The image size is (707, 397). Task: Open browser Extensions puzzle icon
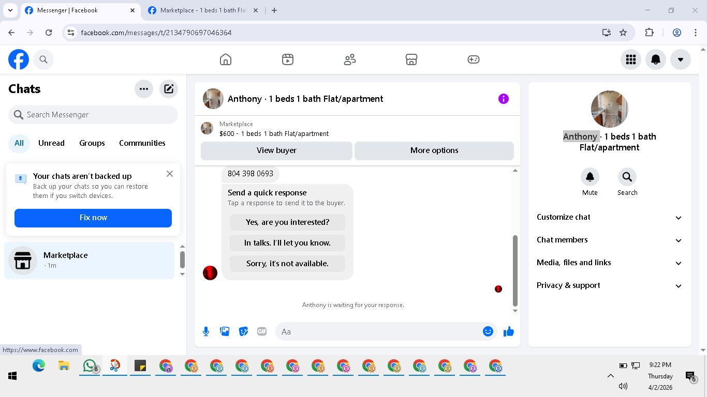pos(649,33)
